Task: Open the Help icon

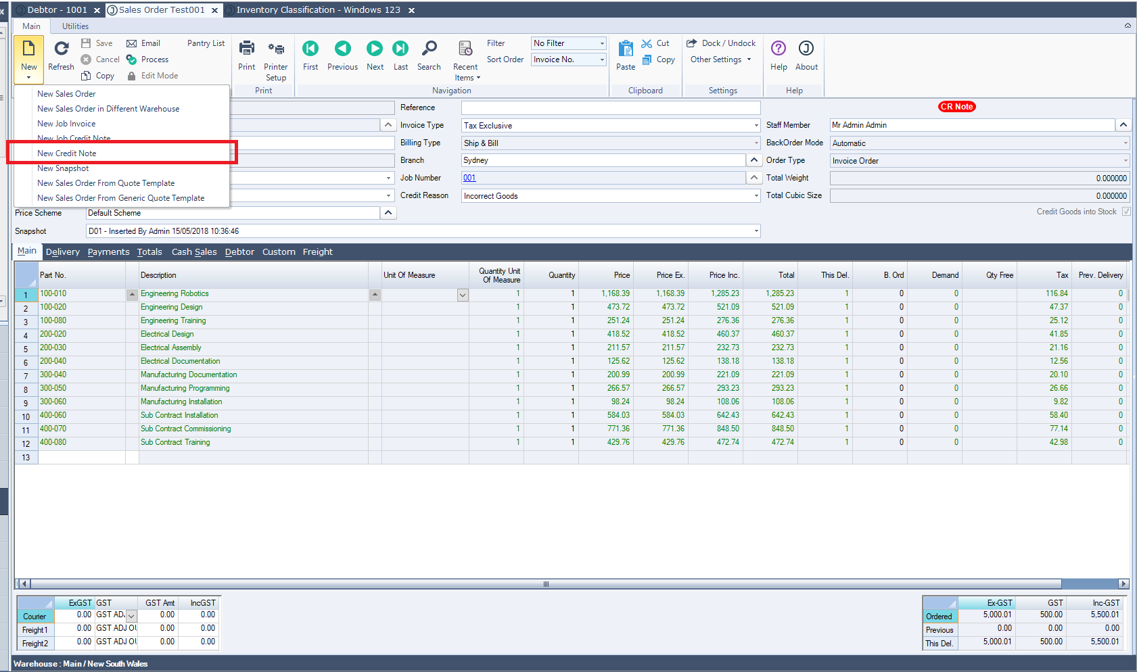Action: 779,49
